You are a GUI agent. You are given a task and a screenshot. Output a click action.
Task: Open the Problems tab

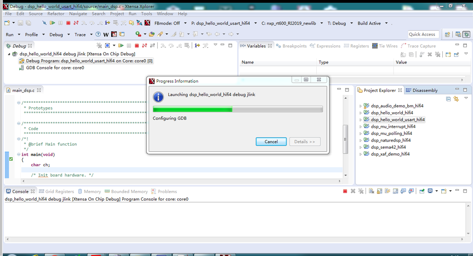[x=164, y=192]
